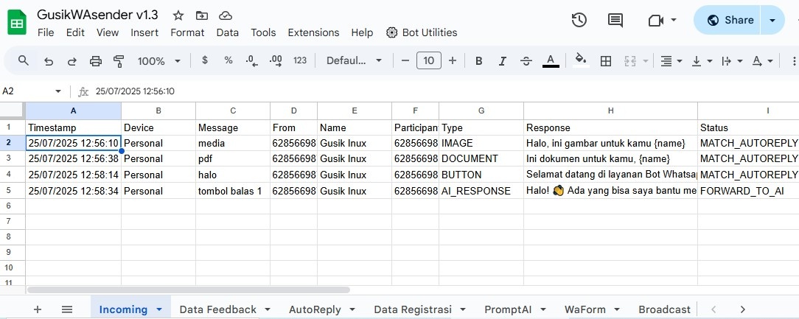Image resolution: width=799 pixels, height=319 pixels.
Task: Open video call options arrow
Action: click(x=674, y=20)
